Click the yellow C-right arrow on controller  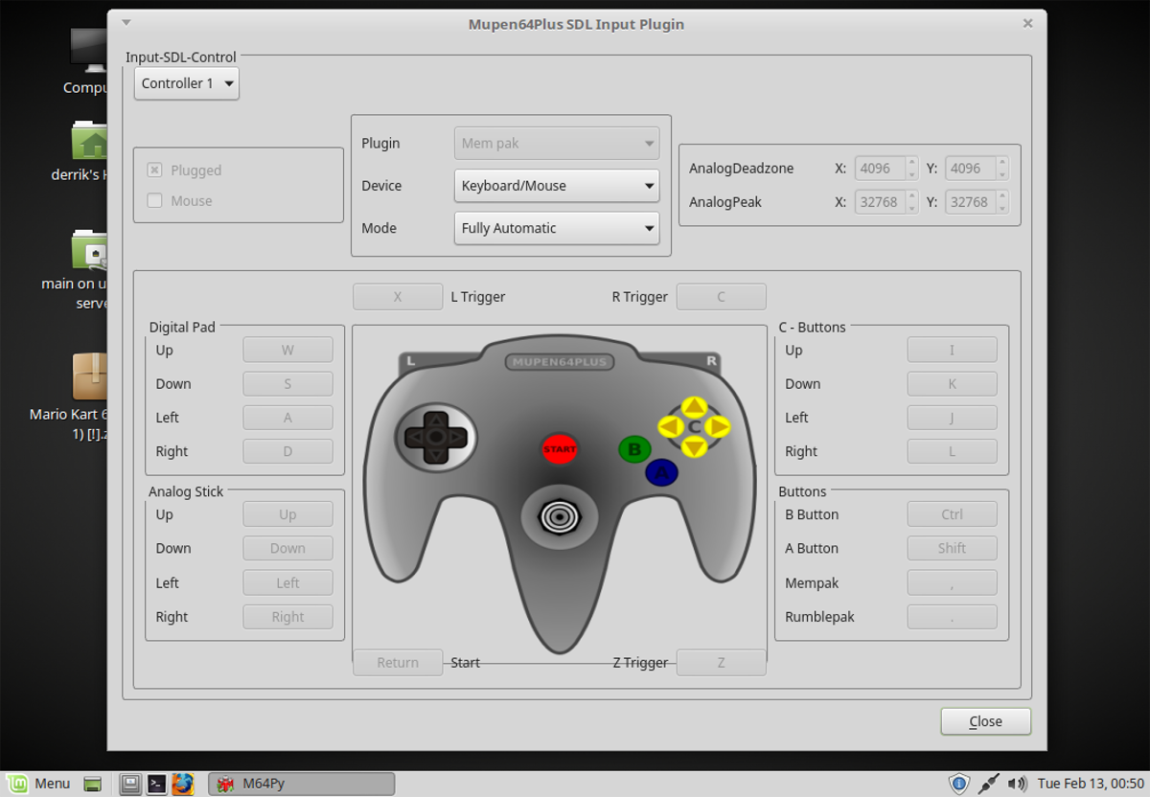719,426
